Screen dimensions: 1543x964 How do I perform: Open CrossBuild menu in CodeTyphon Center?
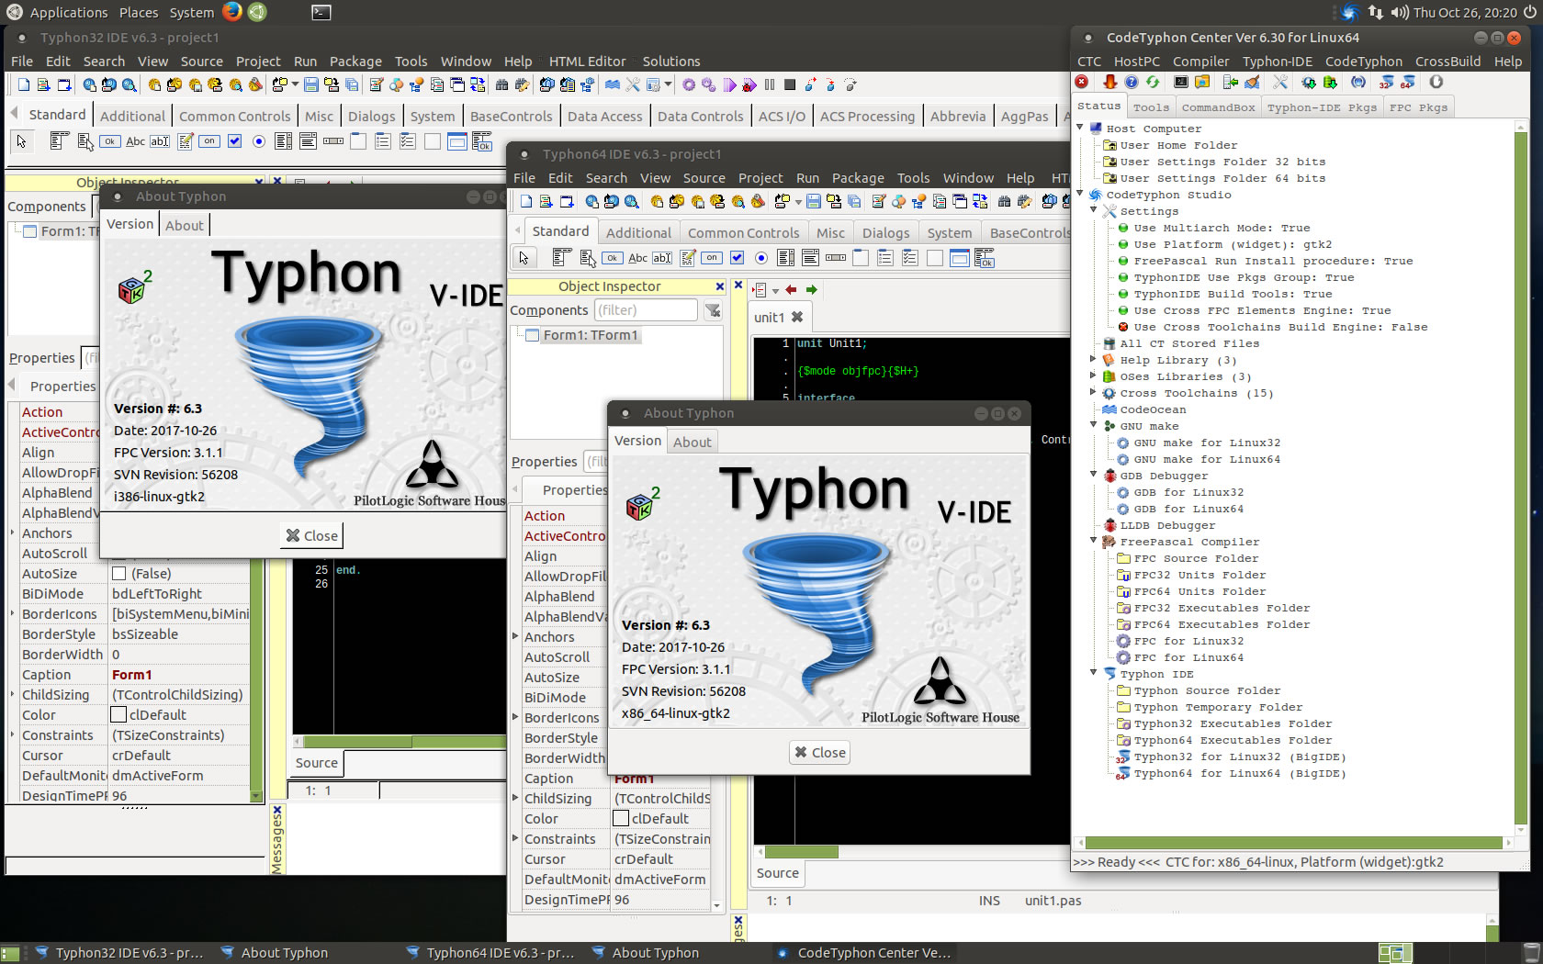pyautogui.click(x=1447, y=62)
